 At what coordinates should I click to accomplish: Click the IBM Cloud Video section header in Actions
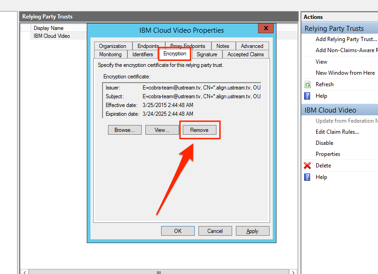(340, 110)
